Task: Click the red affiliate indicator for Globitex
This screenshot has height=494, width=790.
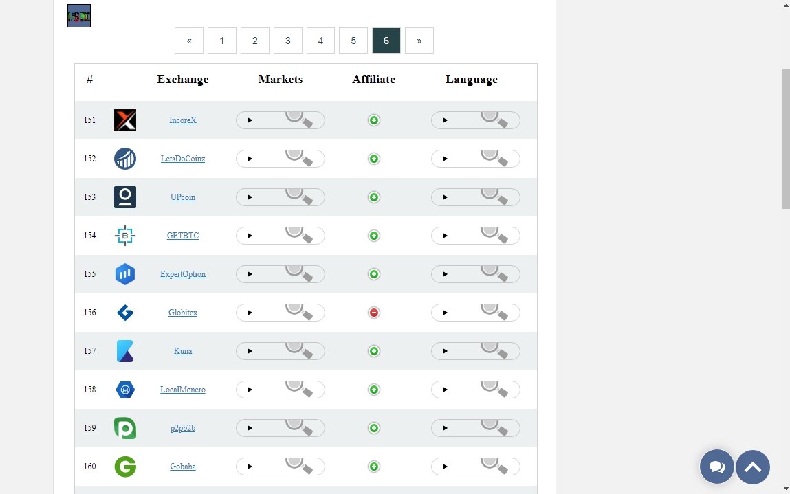Action: tap(374, 313)
